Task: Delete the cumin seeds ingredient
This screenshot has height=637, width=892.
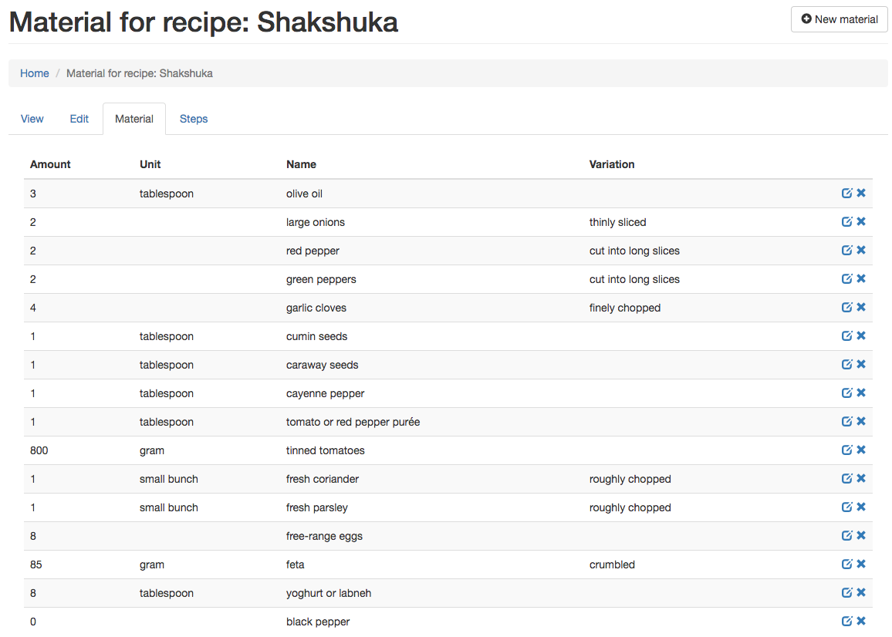Action: pos(861,336)
